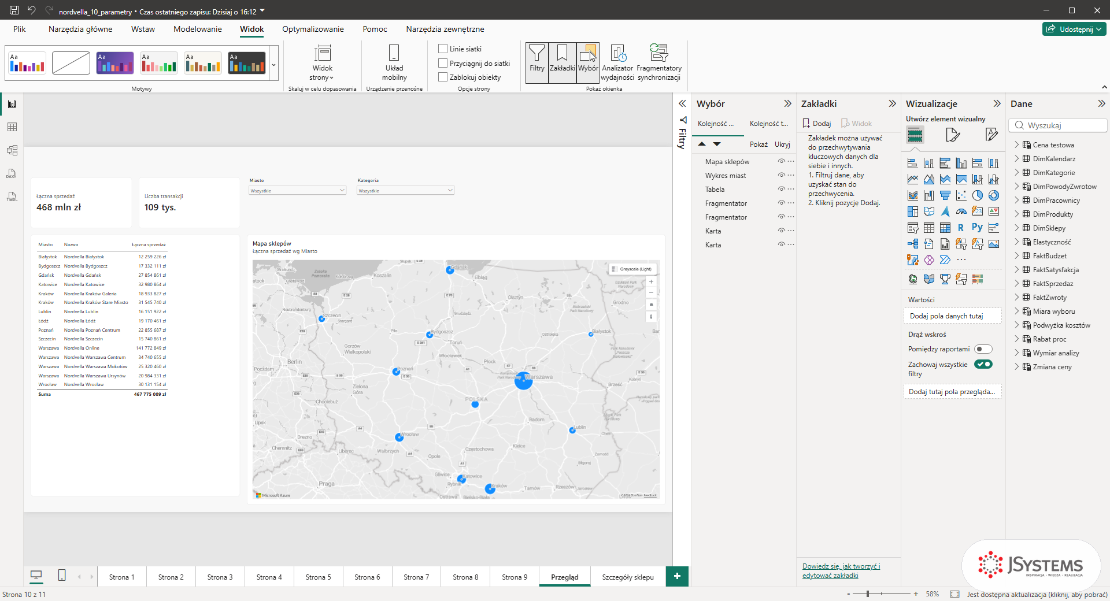
Task: Toggle Pomiędzy raportami switch
Action: click(983, 349)
